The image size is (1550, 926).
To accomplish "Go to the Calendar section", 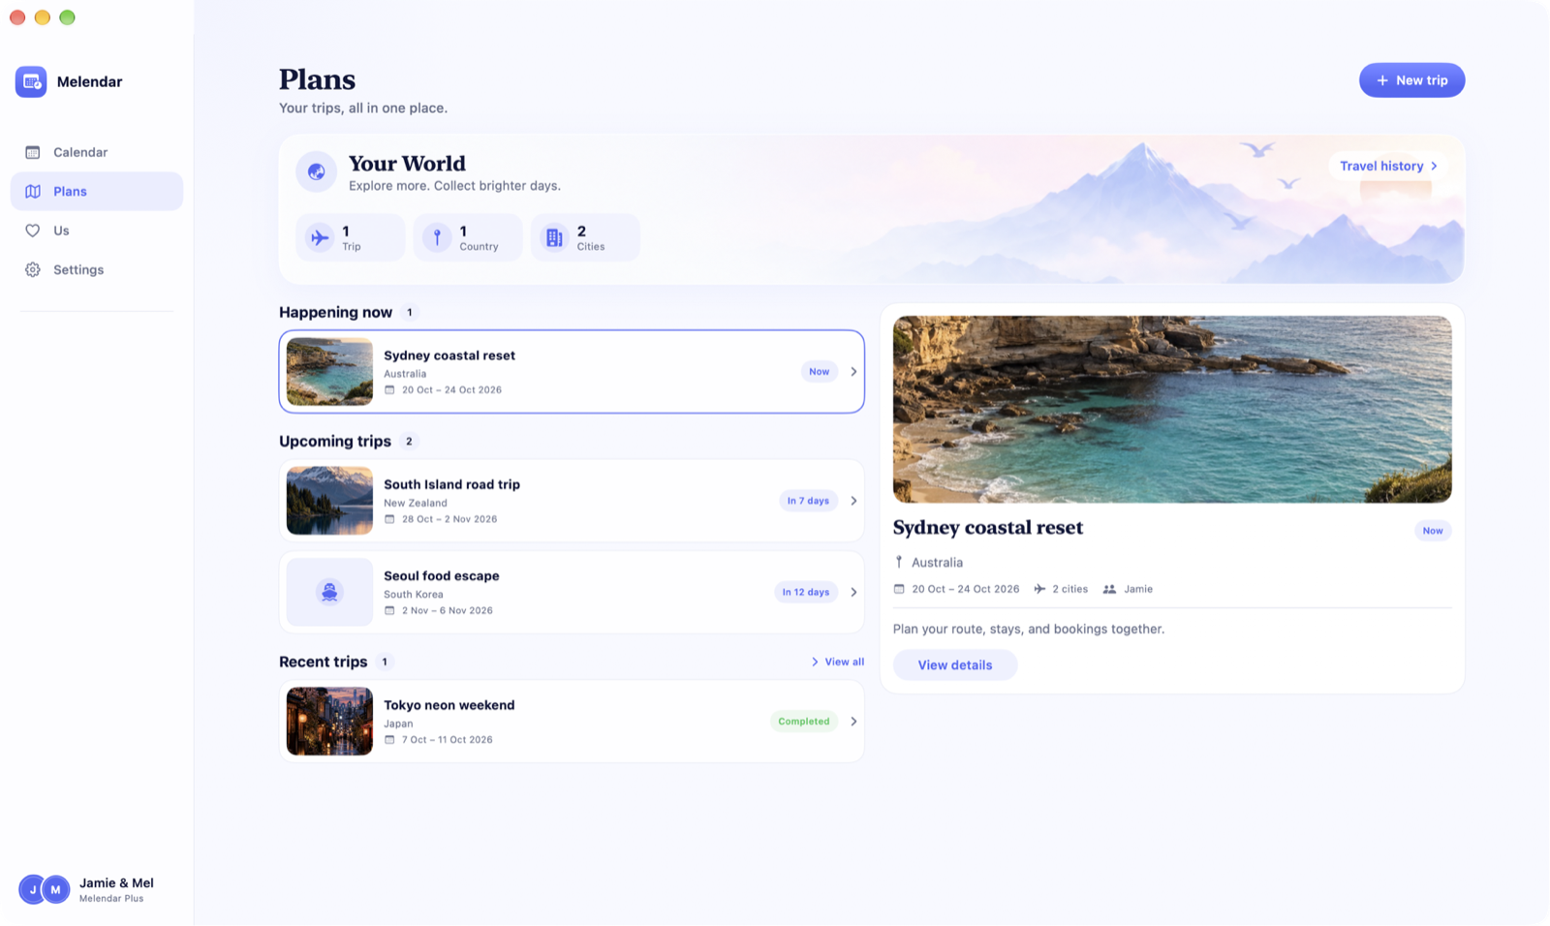I will (97, 152).
